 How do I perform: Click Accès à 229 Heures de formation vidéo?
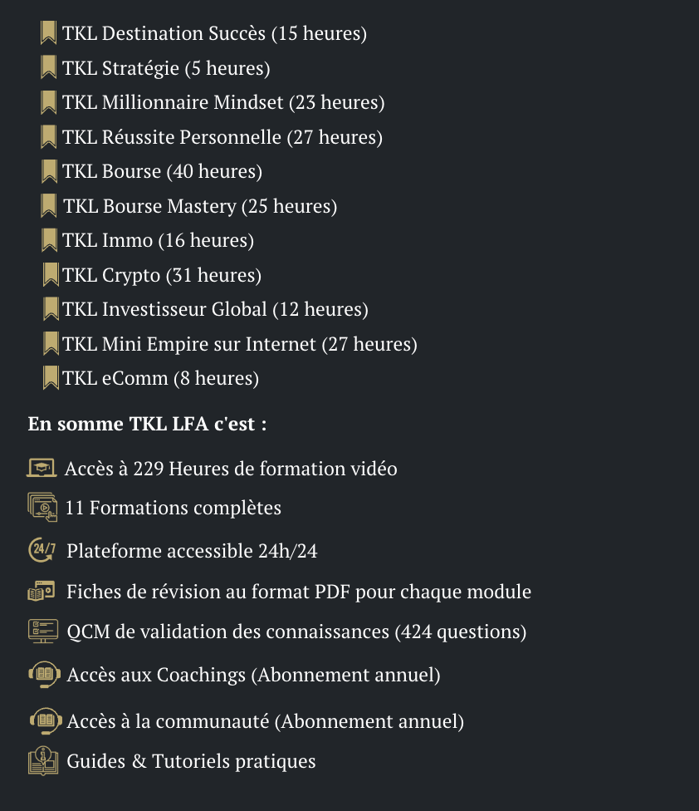231,469
